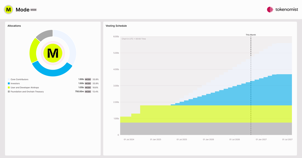The width and height of the screenshot is (302, 158).
Task: Click the 13.4% treasury percentage
Action: (x=95, y=92)
